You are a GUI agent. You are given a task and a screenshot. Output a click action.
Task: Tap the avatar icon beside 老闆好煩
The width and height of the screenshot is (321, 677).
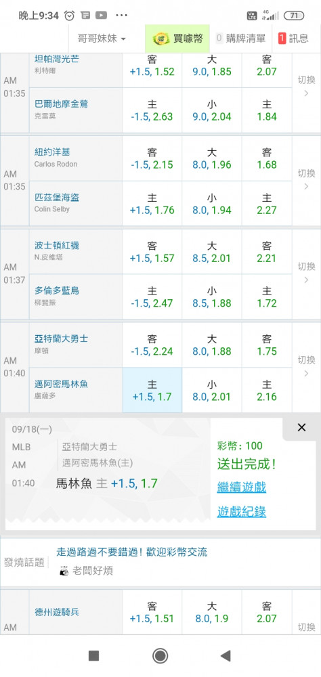[64, 571]
